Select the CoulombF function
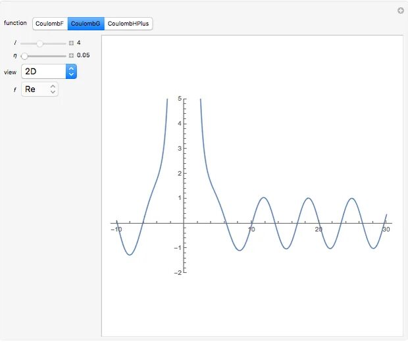The width and height of the screenshot is (408, 342). point(50,24)
